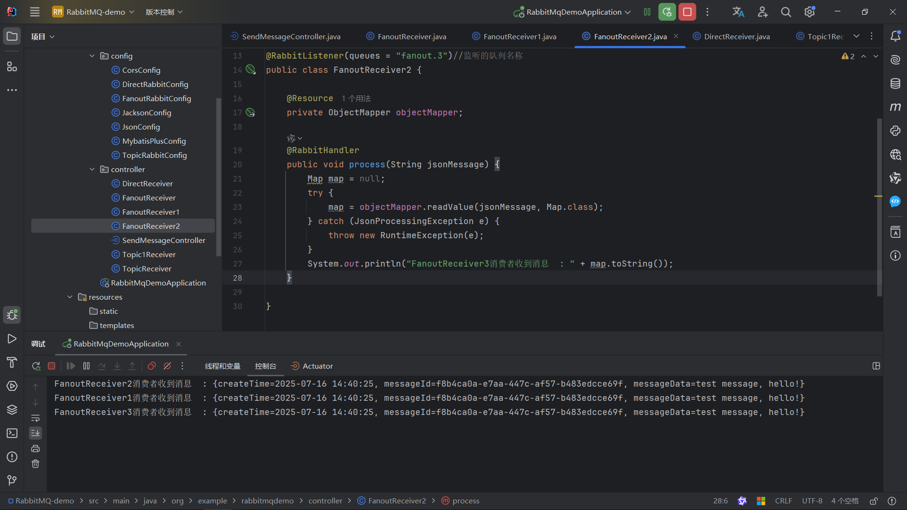The height and width of the screenshot is (510, 907).
Task: Open the run configuration dropdown RabbitMqDemoApplication
Action: click(x=572, y=12)
